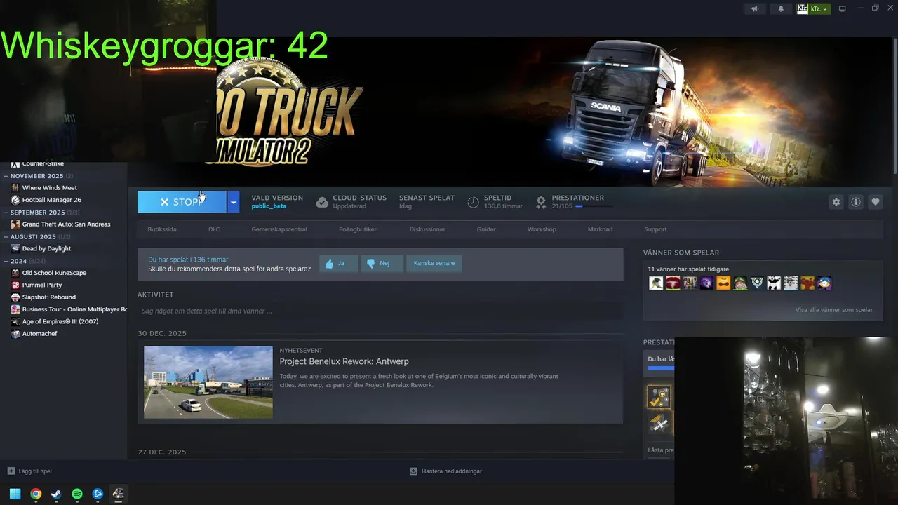Image resolution: width=898 pixels, height=505 pixels.
Task: Select Age of Empires III (2007)
Action: click(x=60, y=321)
